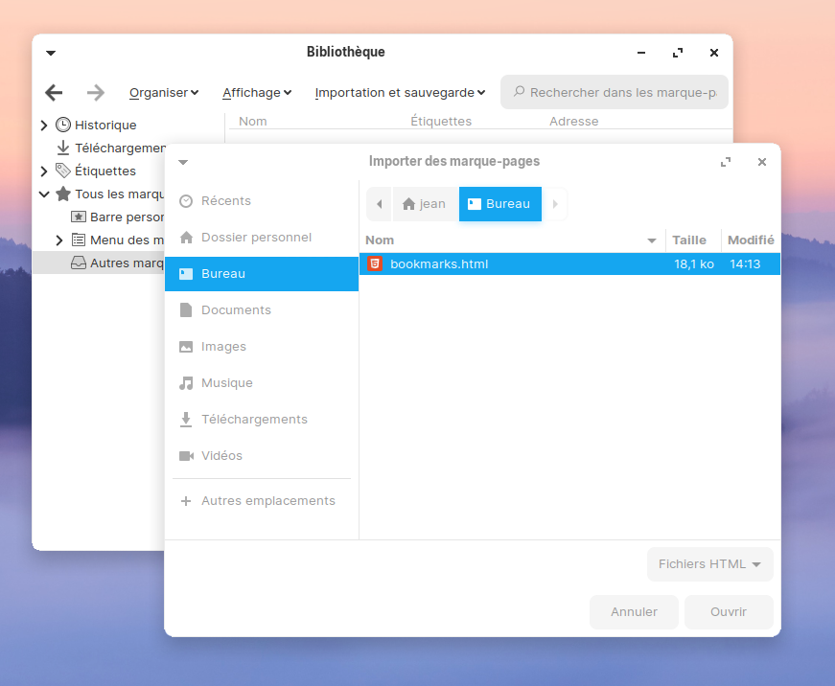Select the bookmarks.html file
This screenshot has height=686, width=835.
[439, 263]
